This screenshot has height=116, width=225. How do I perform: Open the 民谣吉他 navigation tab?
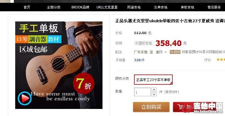pyautogui.click(x=134, y=7)
